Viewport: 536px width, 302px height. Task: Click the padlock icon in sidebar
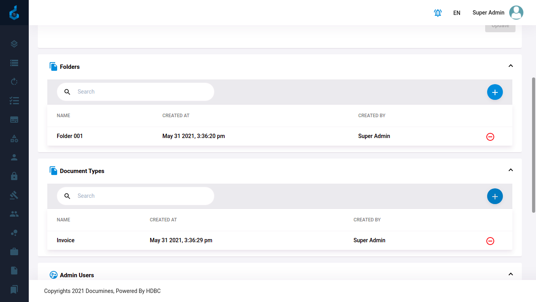click(14, 176)
